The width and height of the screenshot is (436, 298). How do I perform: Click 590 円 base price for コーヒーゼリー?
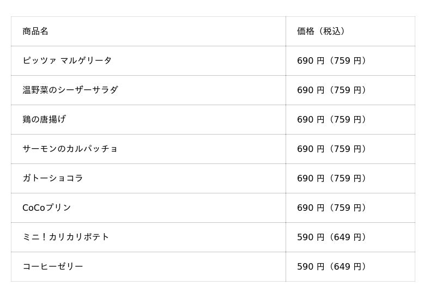[311, 267]
